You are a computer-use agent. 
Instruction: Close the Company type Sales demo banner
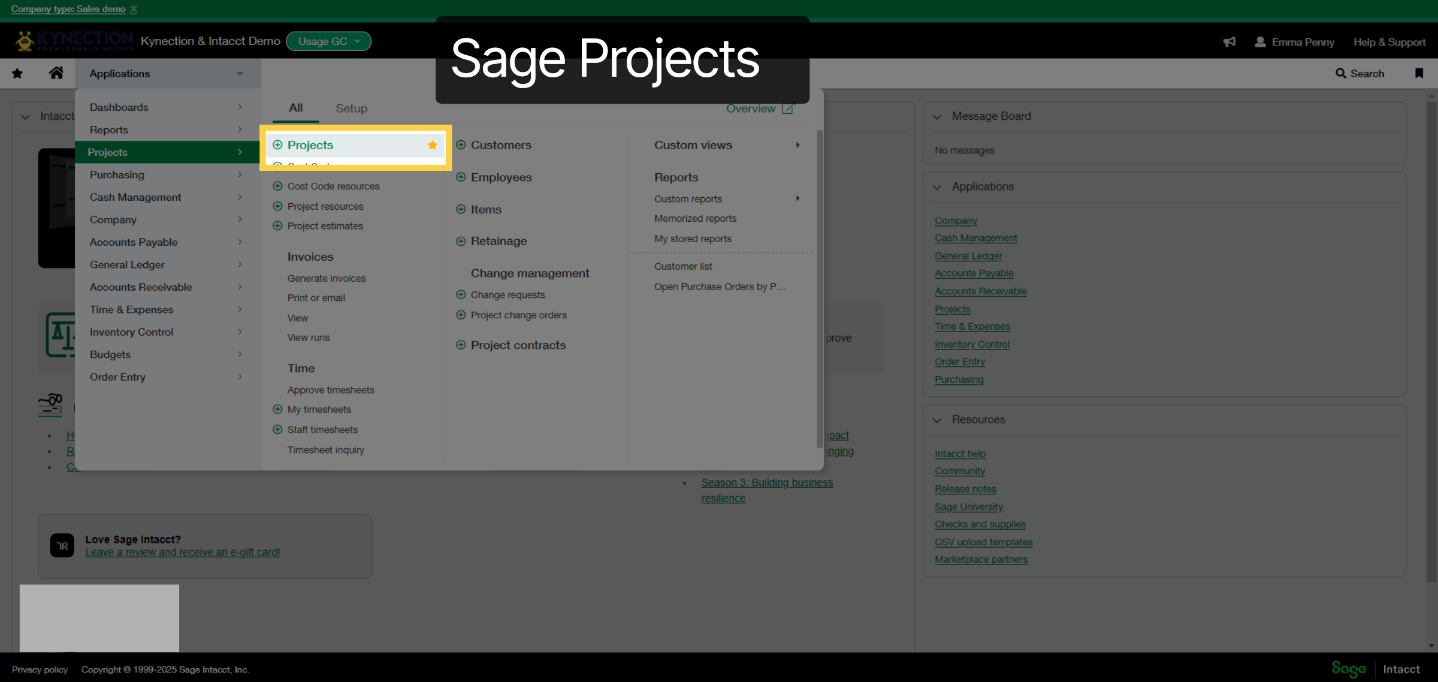pyautogui.click(x=134, y=9)
